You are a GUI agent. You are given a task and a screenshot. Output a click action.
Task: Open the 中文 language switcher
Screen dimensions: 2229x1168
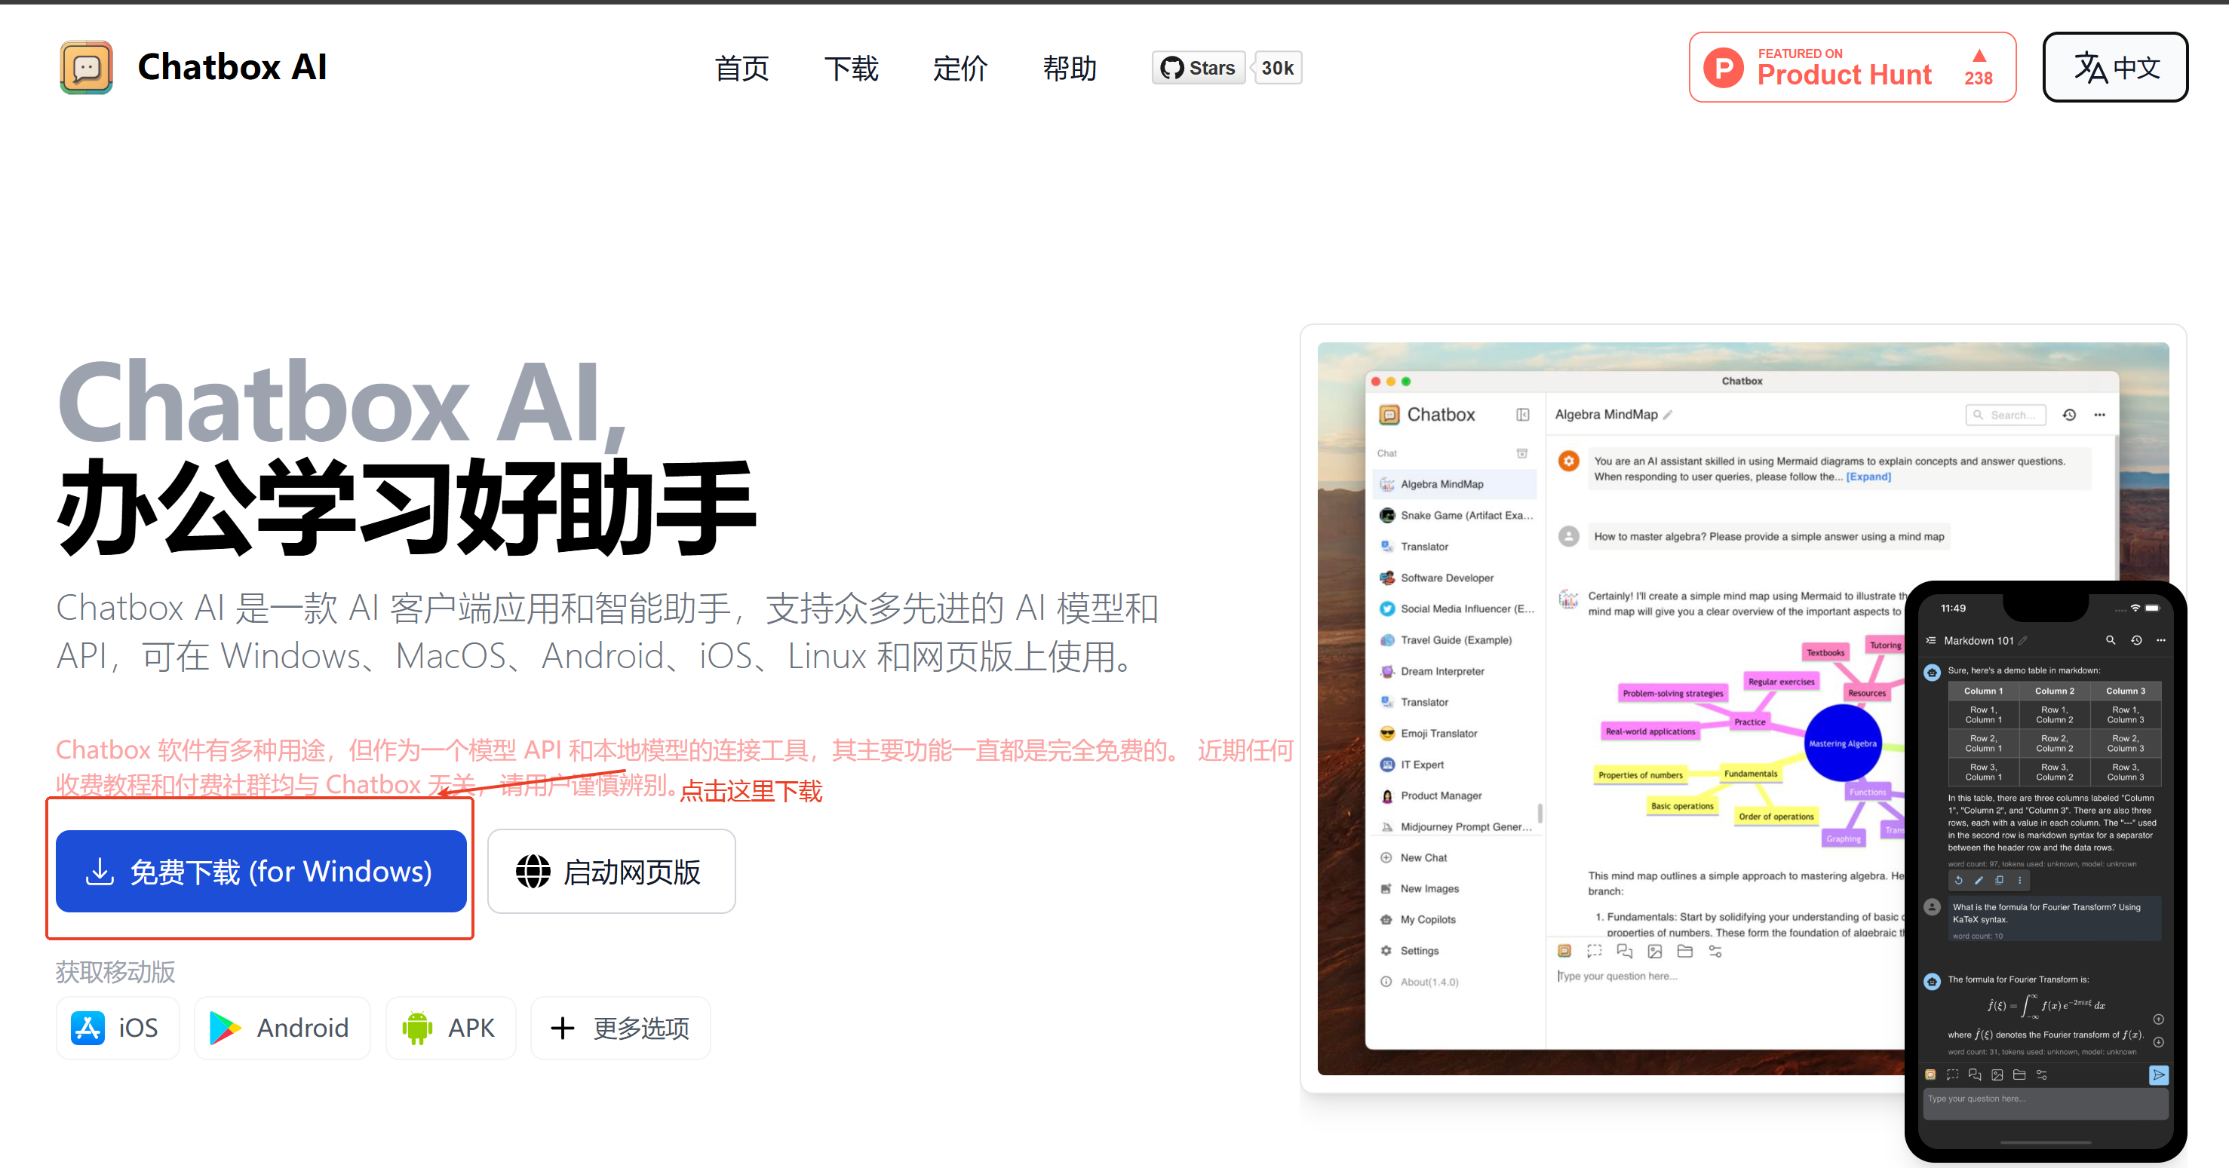pos(2115,67)
